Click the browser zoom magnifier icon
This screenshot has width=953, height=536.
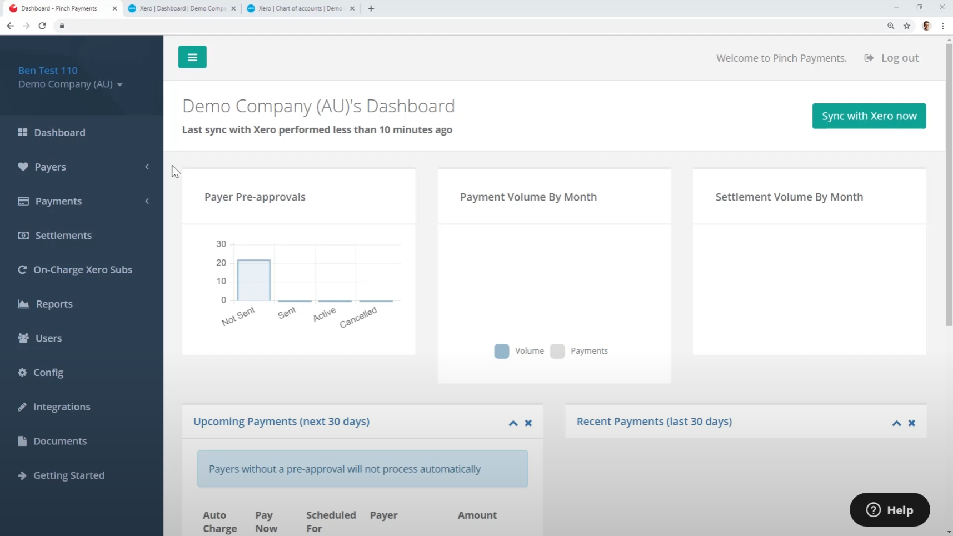(891, 26)
